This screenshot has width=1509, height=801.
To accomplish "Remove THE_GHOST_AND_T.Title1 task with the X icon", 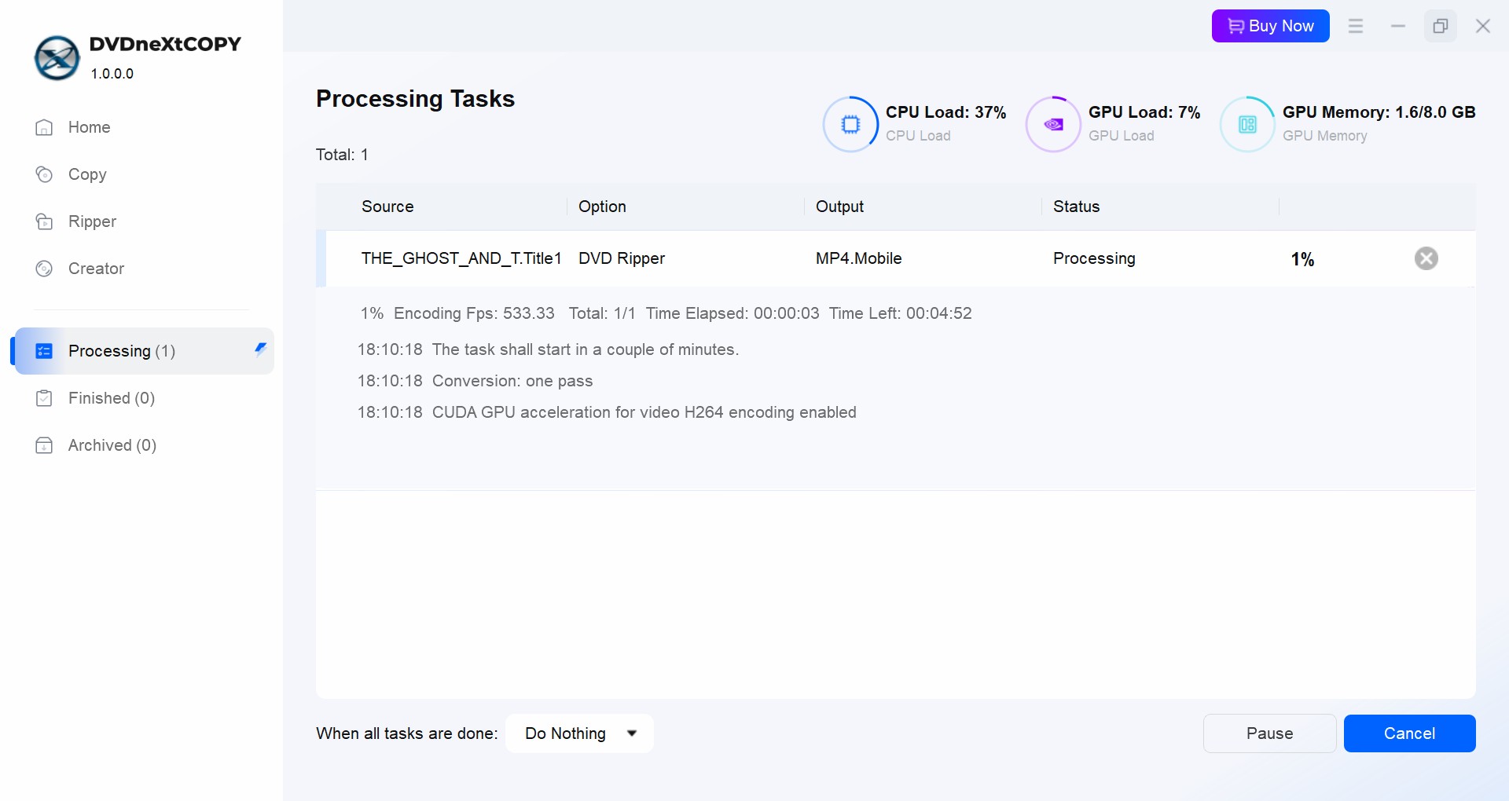I will (x=1426, y=258).
